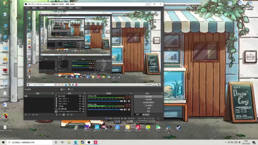Open the Steam desktop shortcut
The height and width of the screenshot is (145, 258).
[179, 128]
